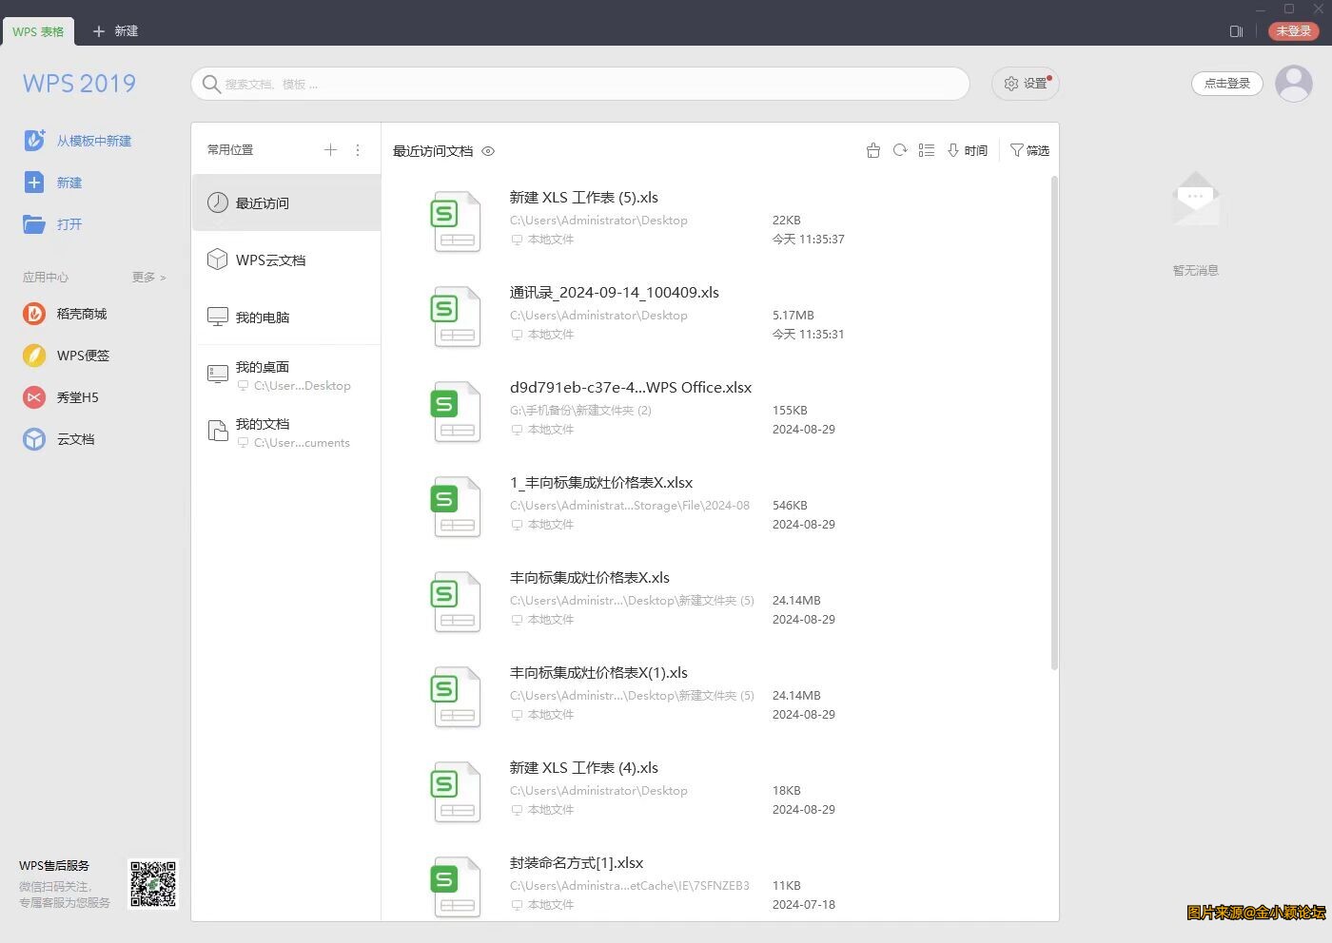Click spreadsheet icon of d9d791eb-c37e-4 file
The height and width of the screenshot is (943, 1332).
coord(457,412)
